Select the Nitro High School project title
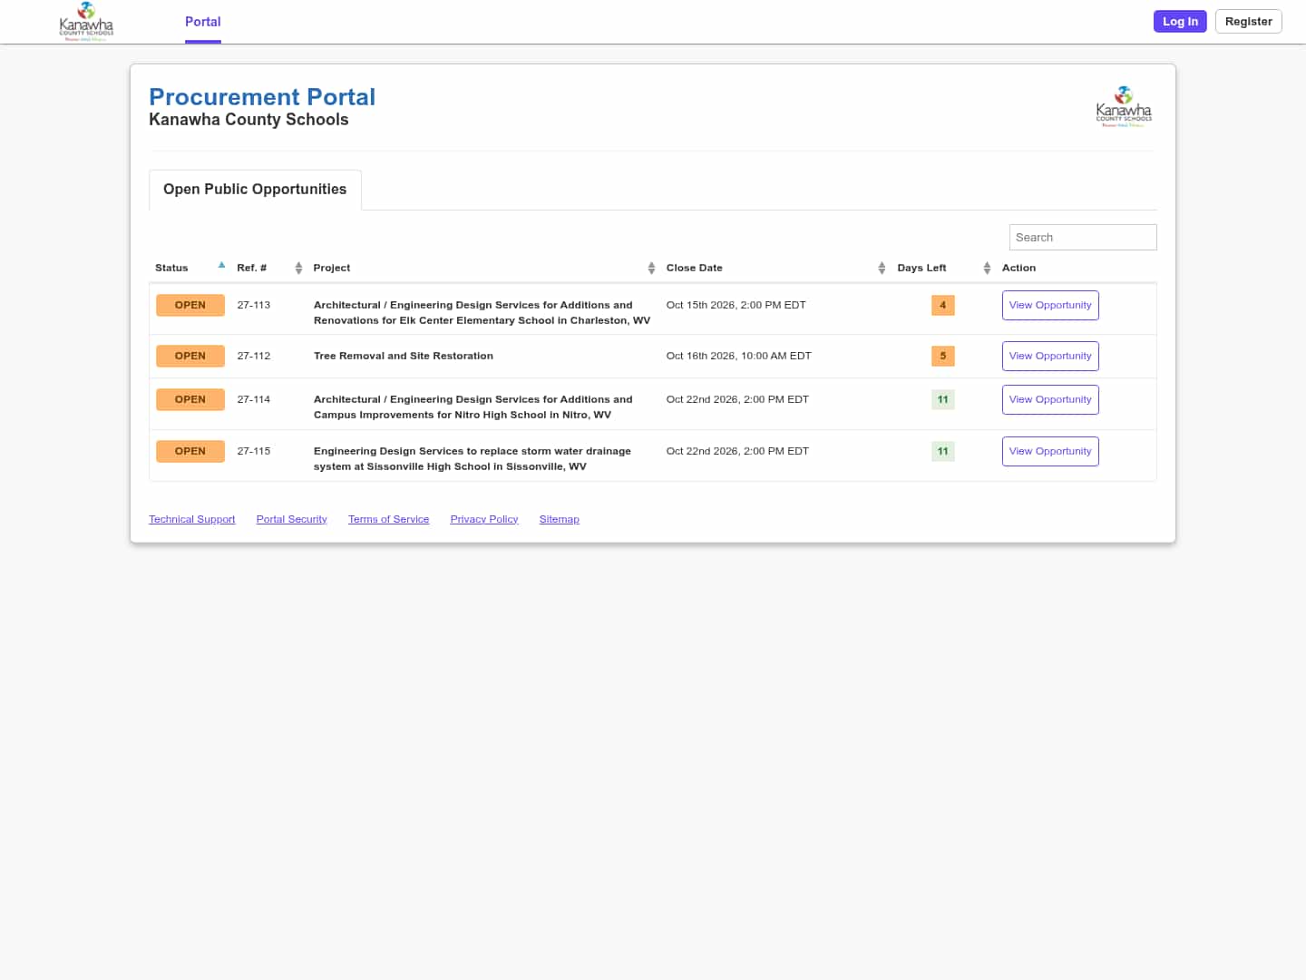1306x980 pixels. [473, 407]
